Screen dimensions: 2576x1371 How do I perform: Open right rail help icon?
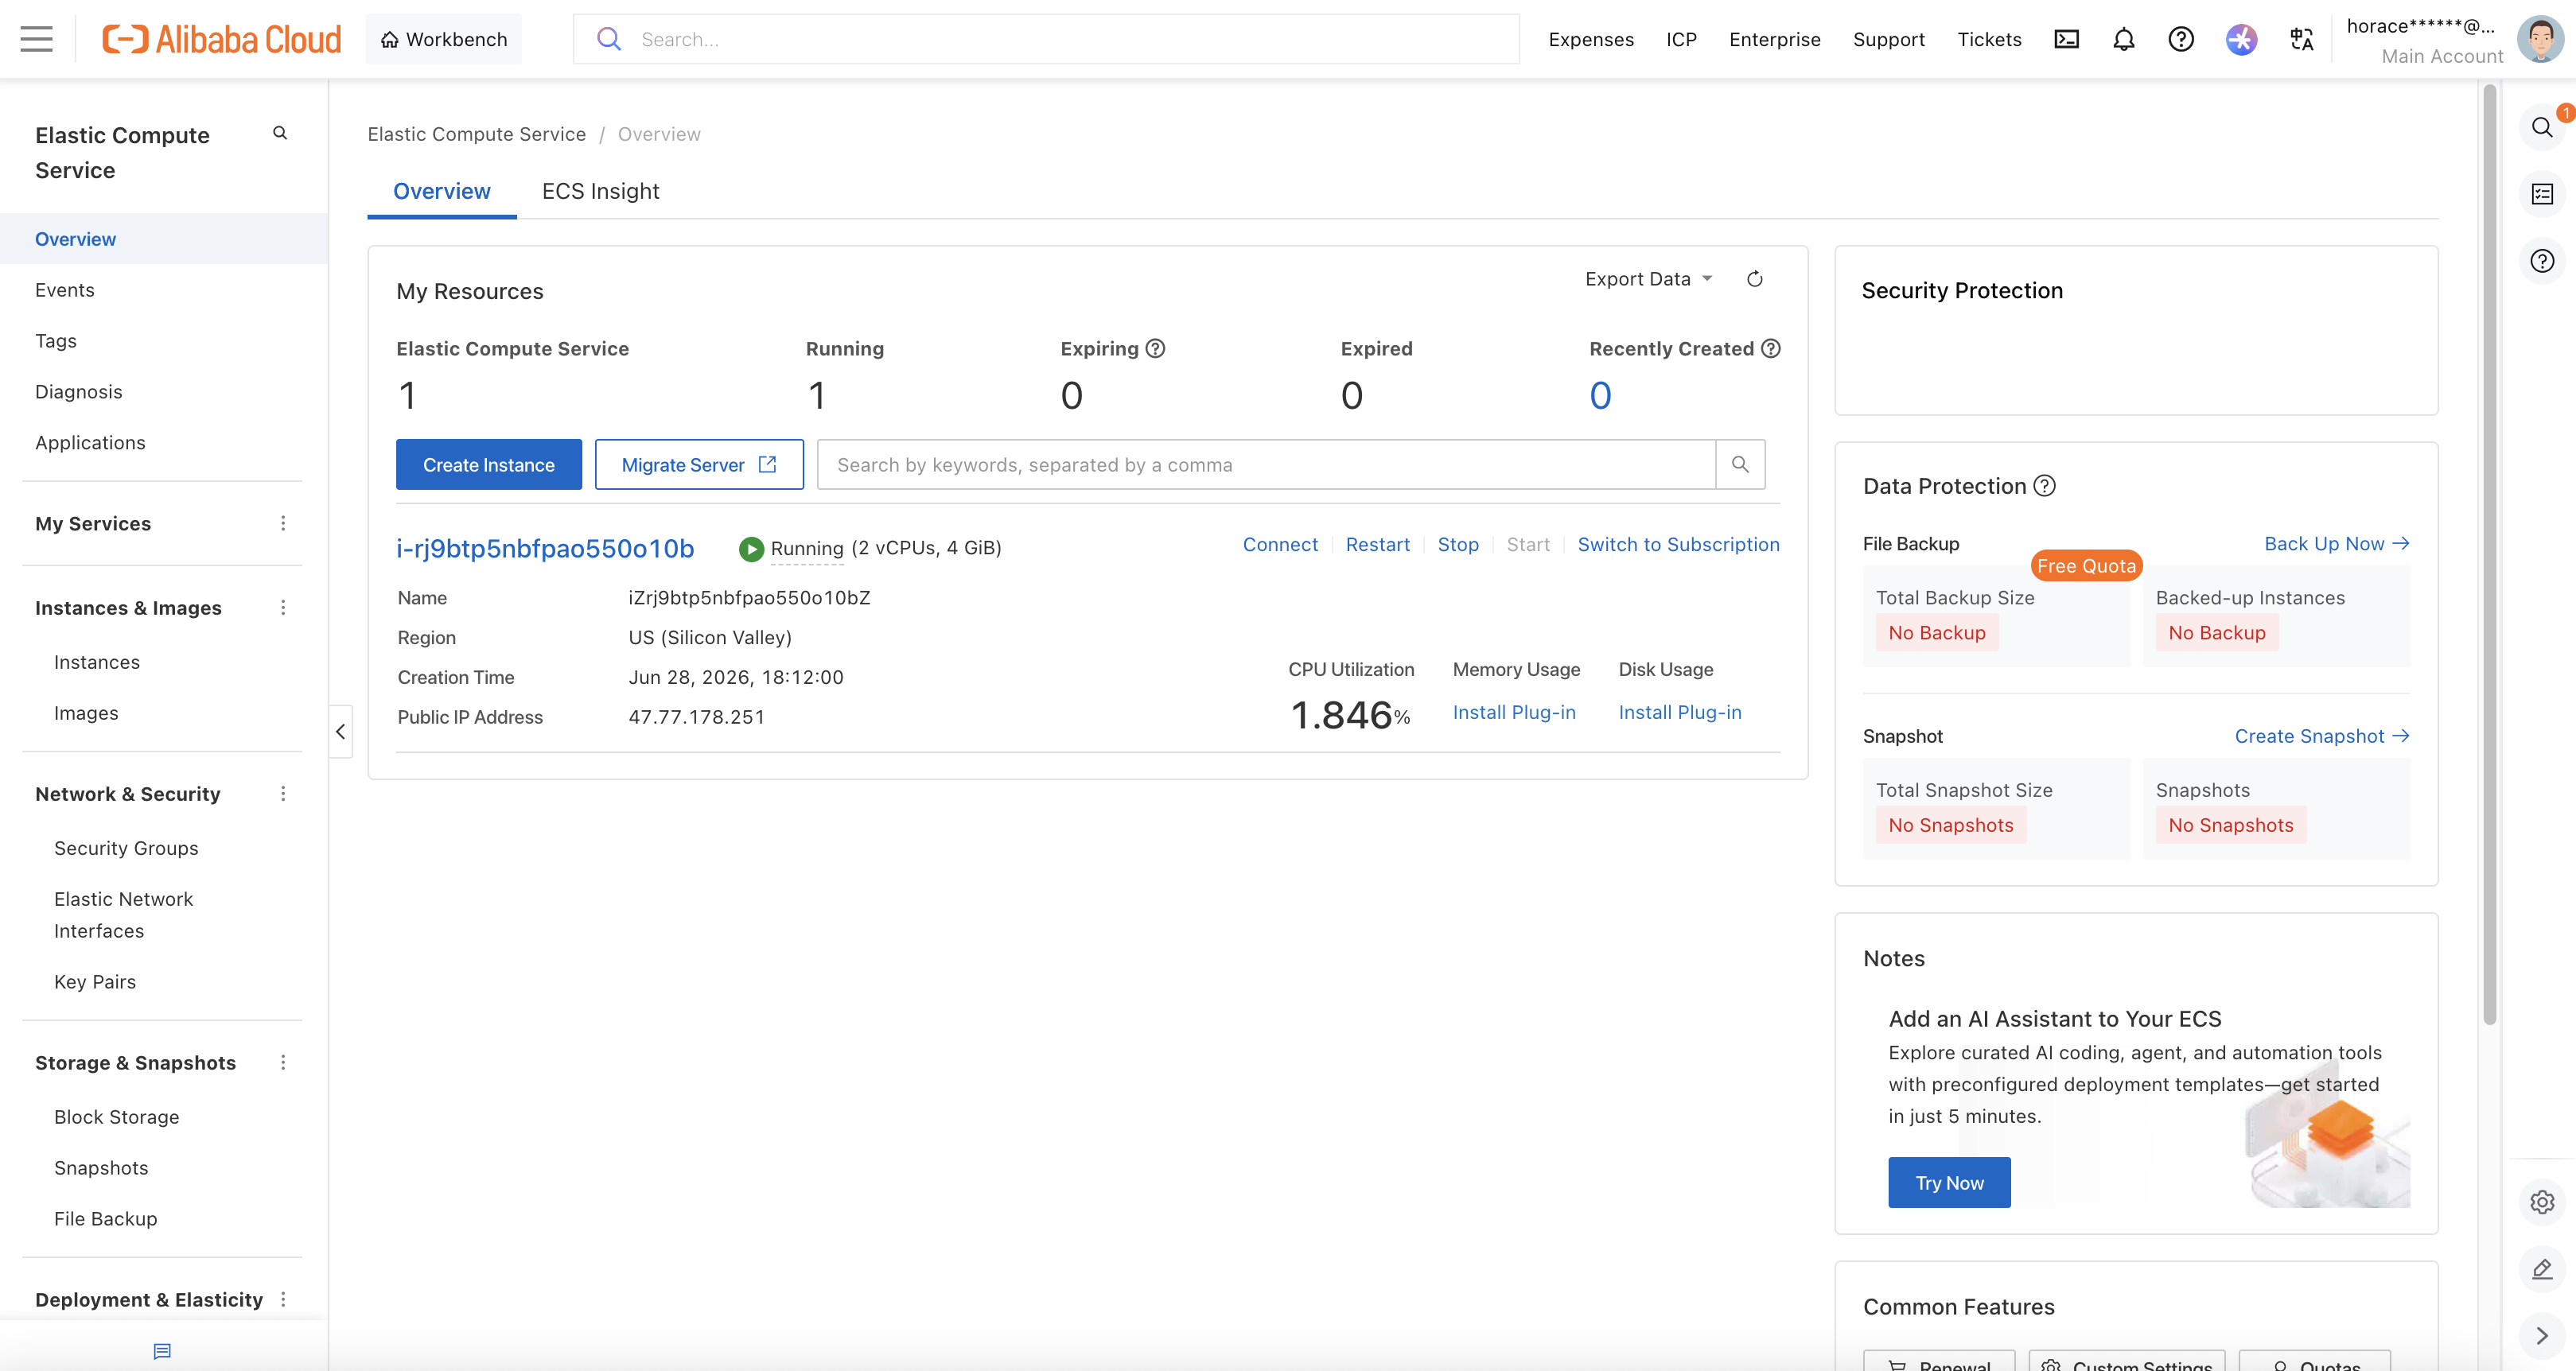click(2542, 261)
